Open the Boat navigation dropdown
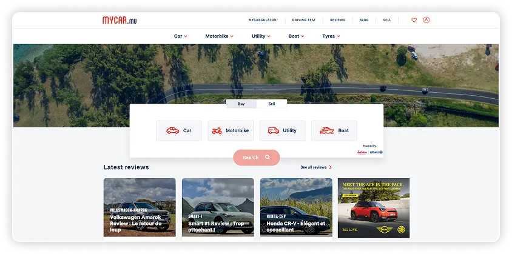512x254 pixels. (x=296, y=36)
